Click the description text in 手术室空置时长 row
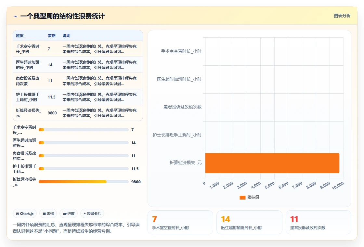Screen dimensions: 364x247 (x=99, y=49)
